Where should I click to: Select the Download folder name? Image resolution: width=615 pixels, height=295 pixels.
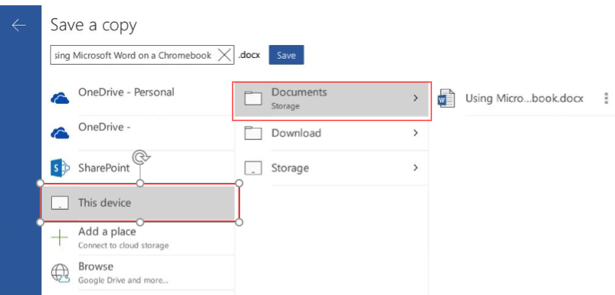[x=296, y=133]
